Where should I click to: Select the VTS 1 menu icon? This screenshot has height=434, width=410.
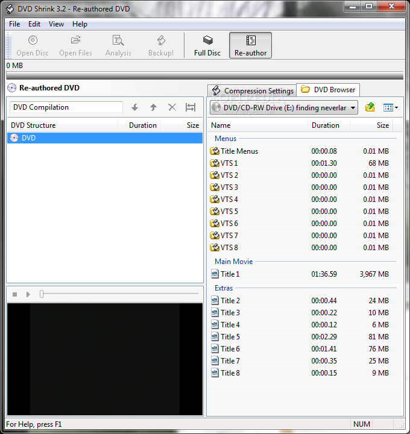[x=215, y=163]
